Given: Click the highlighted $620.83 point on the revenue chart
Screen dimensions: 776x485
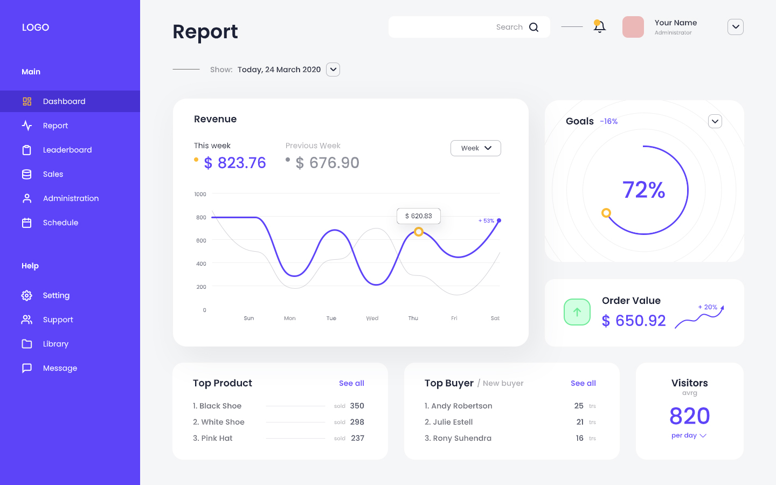Looking at the screenshot, I should pyautogui.click(x=419, y=231).
